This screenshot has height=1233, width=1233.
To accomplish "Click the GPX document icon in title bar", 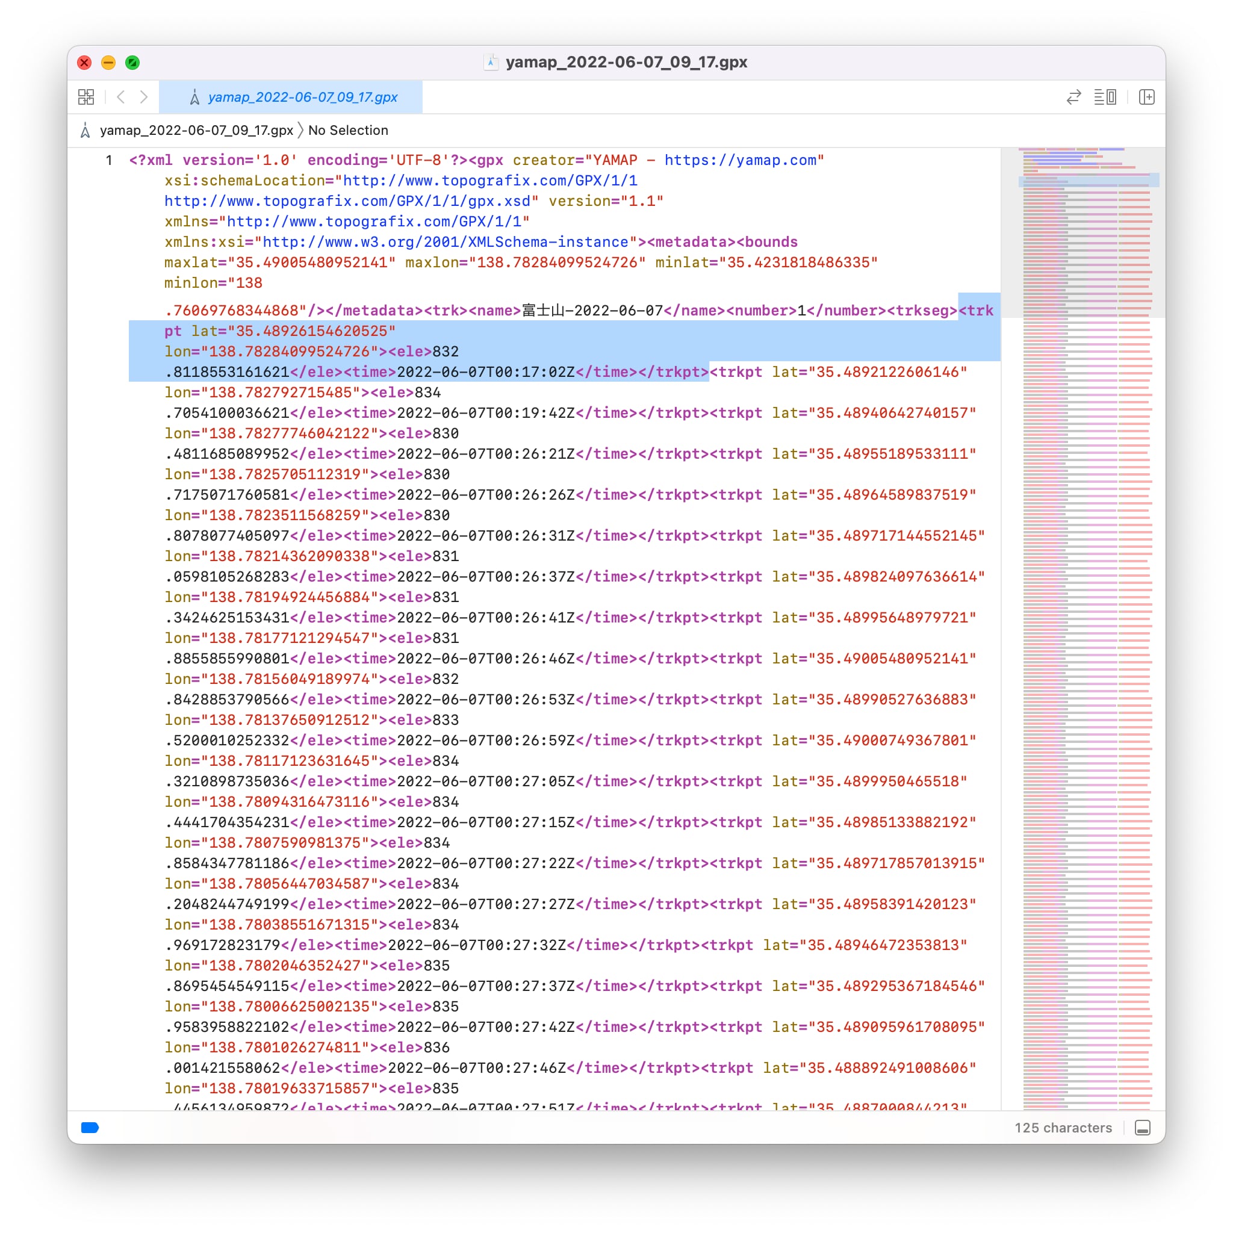I will point(491,62).
